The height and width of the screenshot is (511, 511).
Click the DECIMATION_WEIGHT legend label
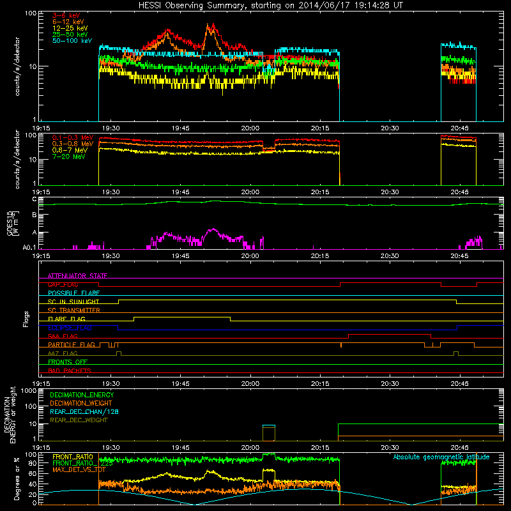(x=81, y=403)
